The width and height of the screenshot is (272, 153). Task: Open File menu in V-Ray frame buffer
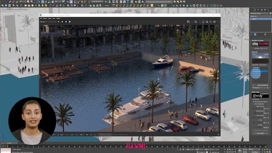(x=41, y=18)
